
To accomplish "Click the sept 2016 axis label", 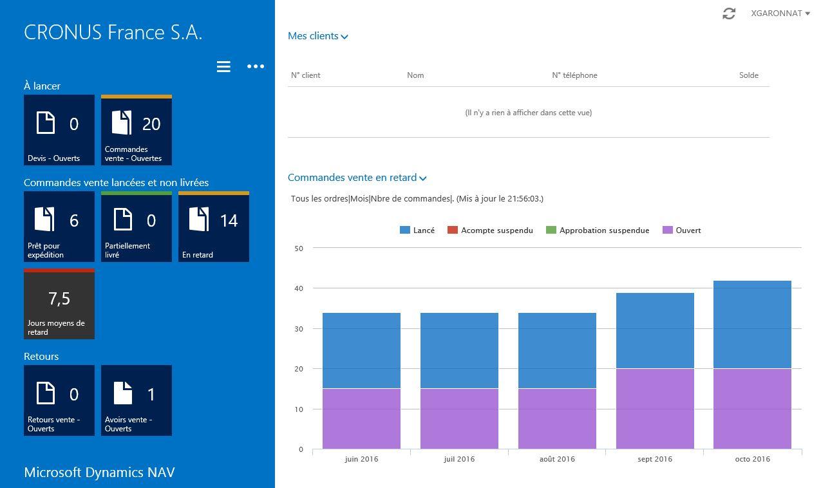I will tap(655, 459).
